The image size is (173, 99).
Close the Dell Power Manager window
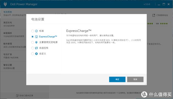(x=169, y=4)
